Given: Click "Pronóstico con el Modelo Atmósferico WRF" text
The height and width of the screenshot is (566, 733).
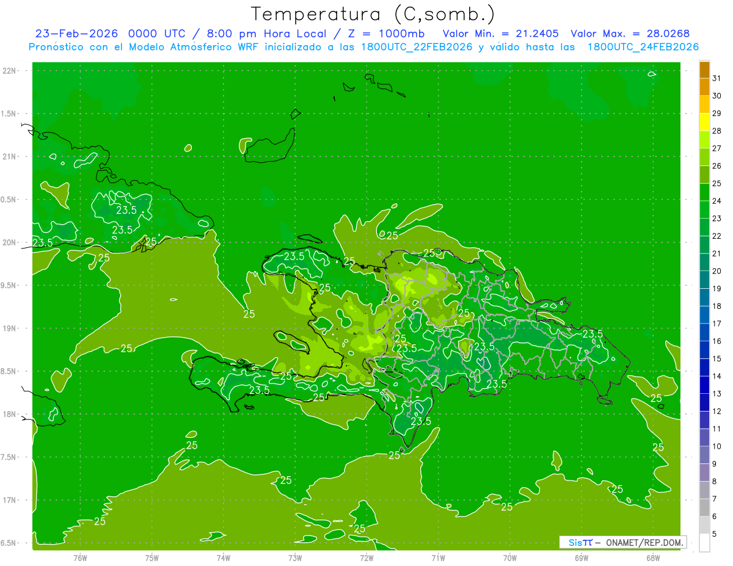Looking at the screenshot, I should point(144,47).
